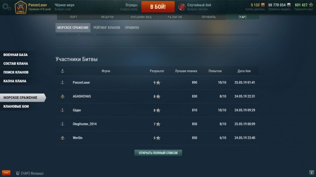Click the YAP clan emblem badge
Viewport: 316px width, 177px height.
[x=21, y=7]
